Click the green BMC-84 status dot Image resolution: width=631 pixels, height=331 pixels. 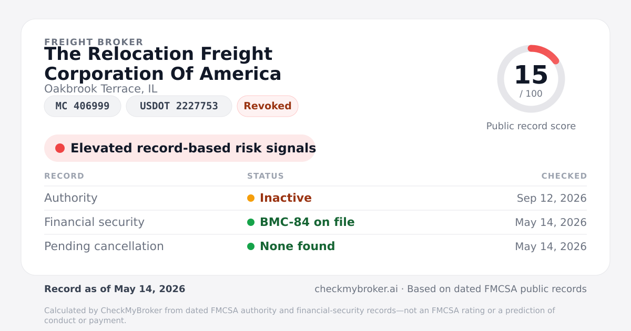(251, 222)
